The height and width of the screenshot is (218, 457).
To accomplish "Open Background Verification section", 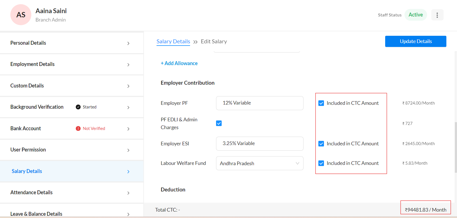I will (x=72, y=107).
